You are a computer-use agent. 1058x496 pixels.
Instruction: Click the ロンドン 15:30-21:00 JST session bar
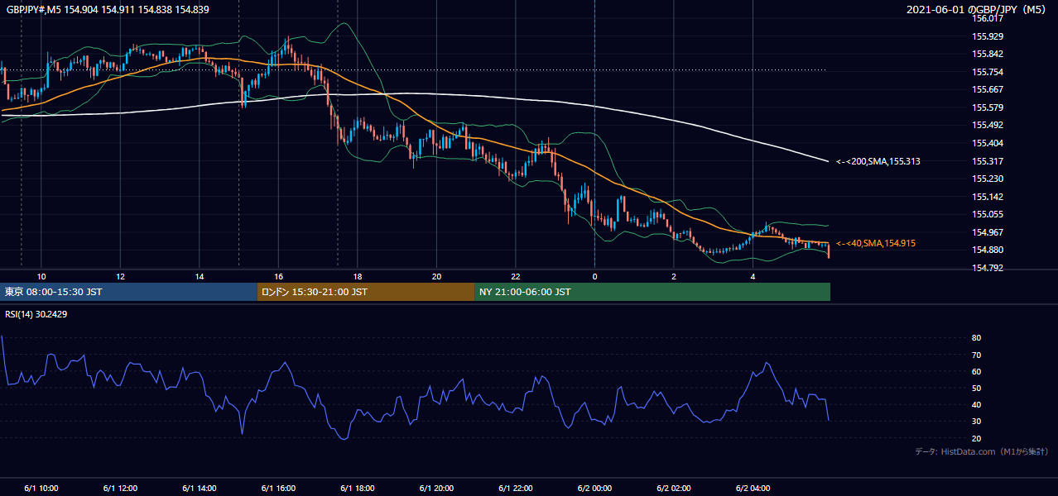tap(366, 292)
